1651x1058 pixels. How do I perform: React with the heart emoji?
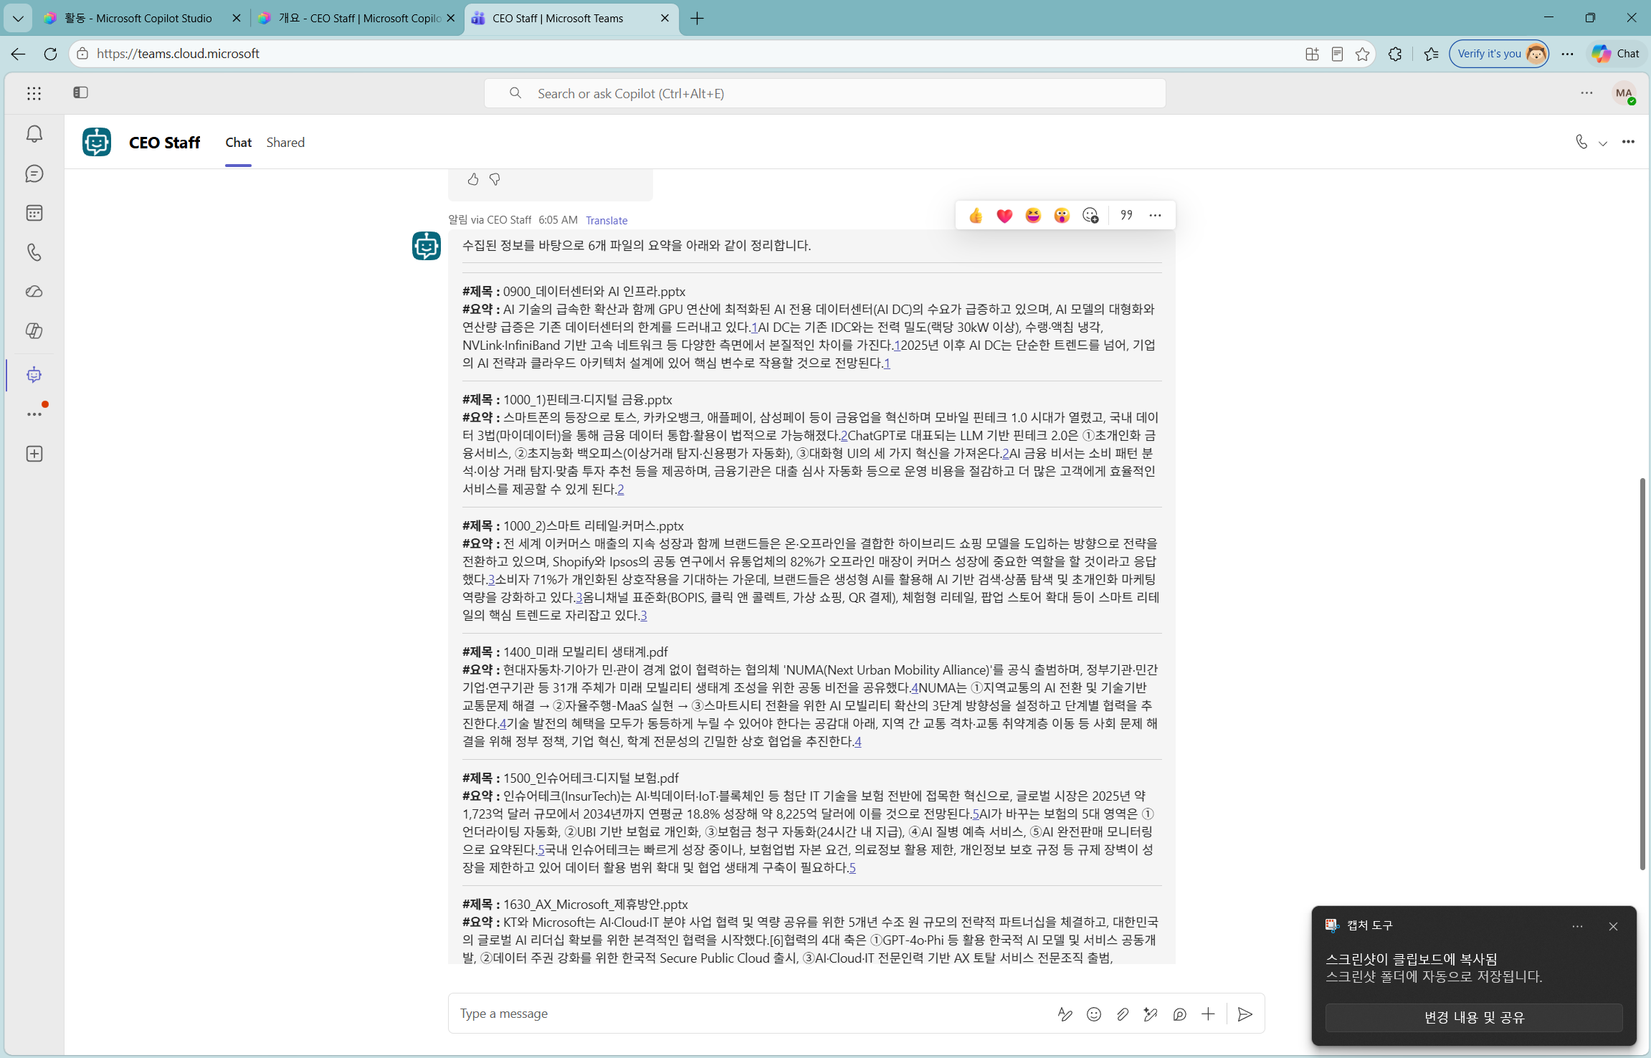(1004, 215)
